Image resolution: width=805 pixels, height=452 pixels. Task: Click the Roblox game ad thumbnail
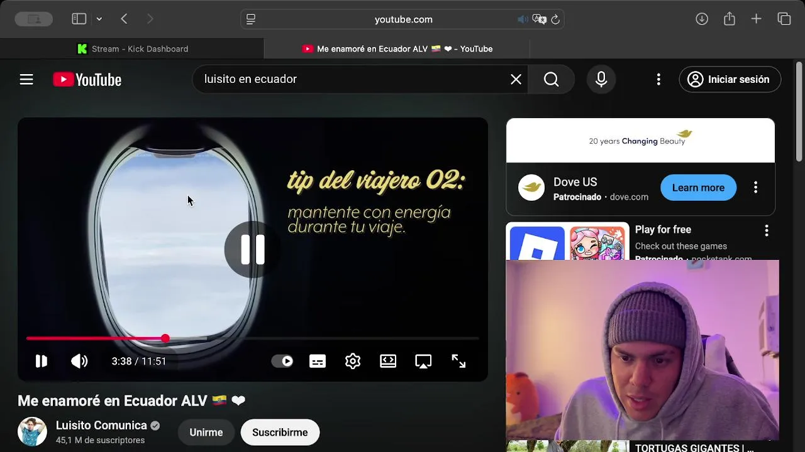(x=537, y=244)
